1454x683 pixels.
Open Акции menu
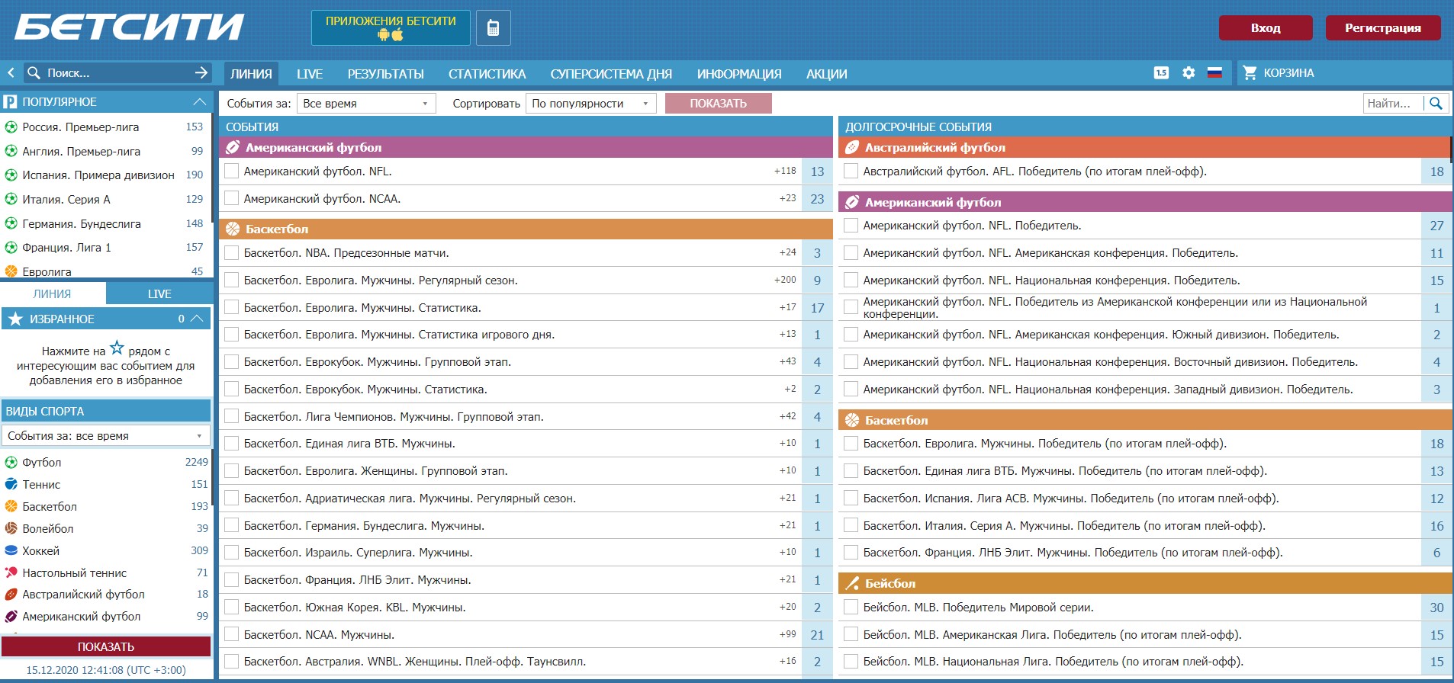(827, 73)
